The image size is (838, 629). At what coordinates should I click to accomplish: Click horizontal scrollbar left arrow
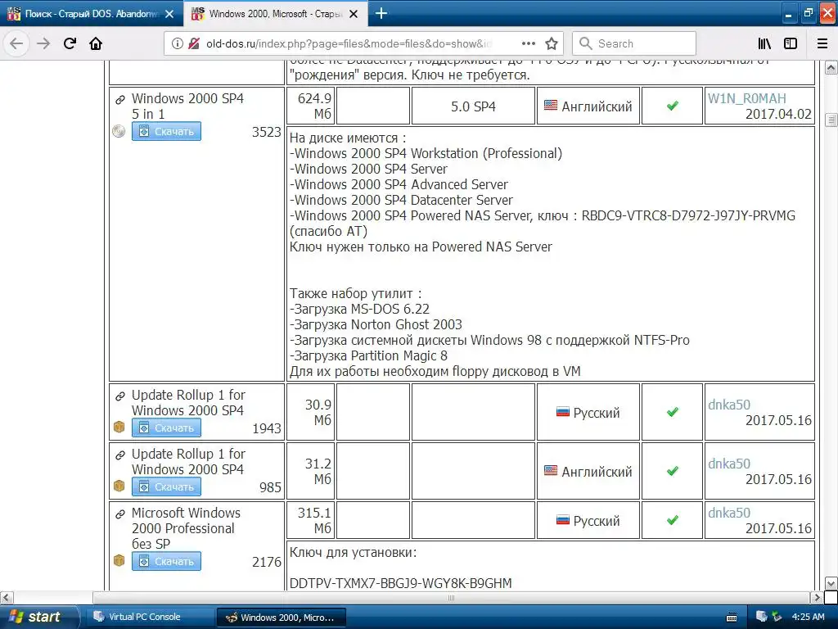pos(7,597)
